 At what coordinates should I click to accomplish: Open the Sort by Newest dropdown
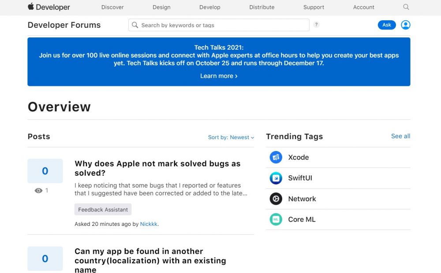coord(231,137)
